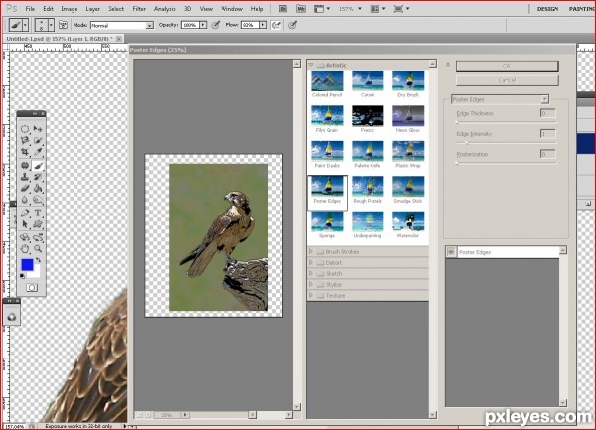Select the Paint Bucket tool

38,188
